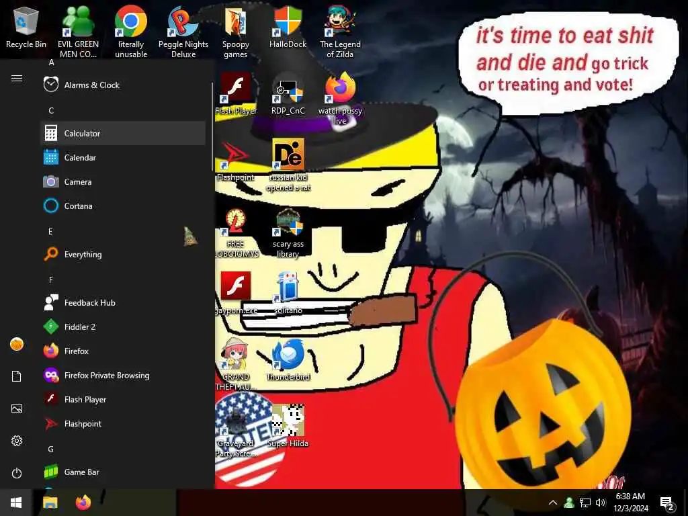688x516 pixels.
Task: Open Flash Player desktop shortcut
Action: click(236, 94)
